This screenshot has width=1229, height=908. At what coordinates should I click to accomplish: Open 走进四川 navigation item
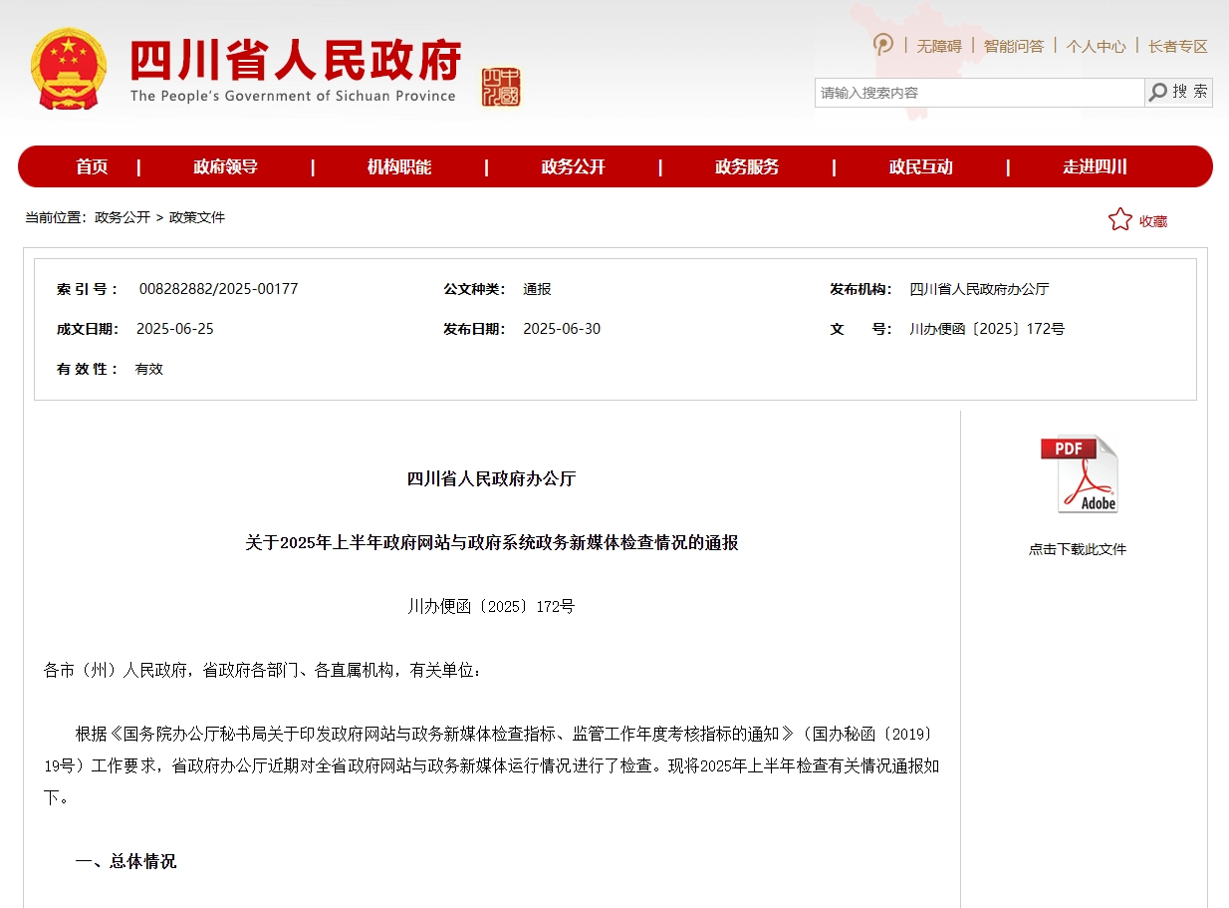(1095, 167)
